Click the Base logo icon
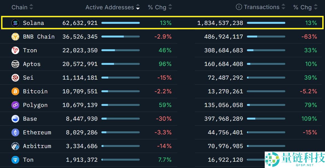The image size is (325, 168). click(x=15, y=119)
